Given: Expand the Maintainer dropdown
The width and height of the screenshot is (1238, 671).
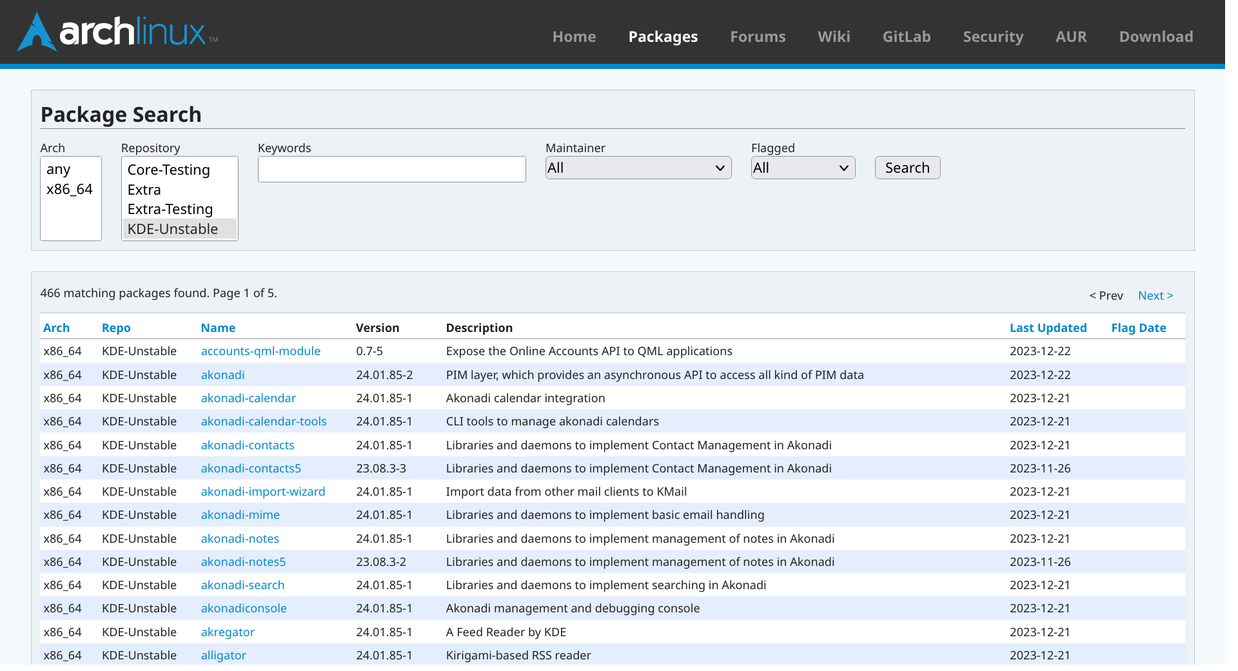Looking at the screenshot, I should pos(638,168).
